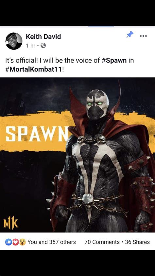Image resolution: width=155 pixels, height=276 pixels.
Task: View who reacted via 'You and 357 others'
Action: click(x=52, y=242)
